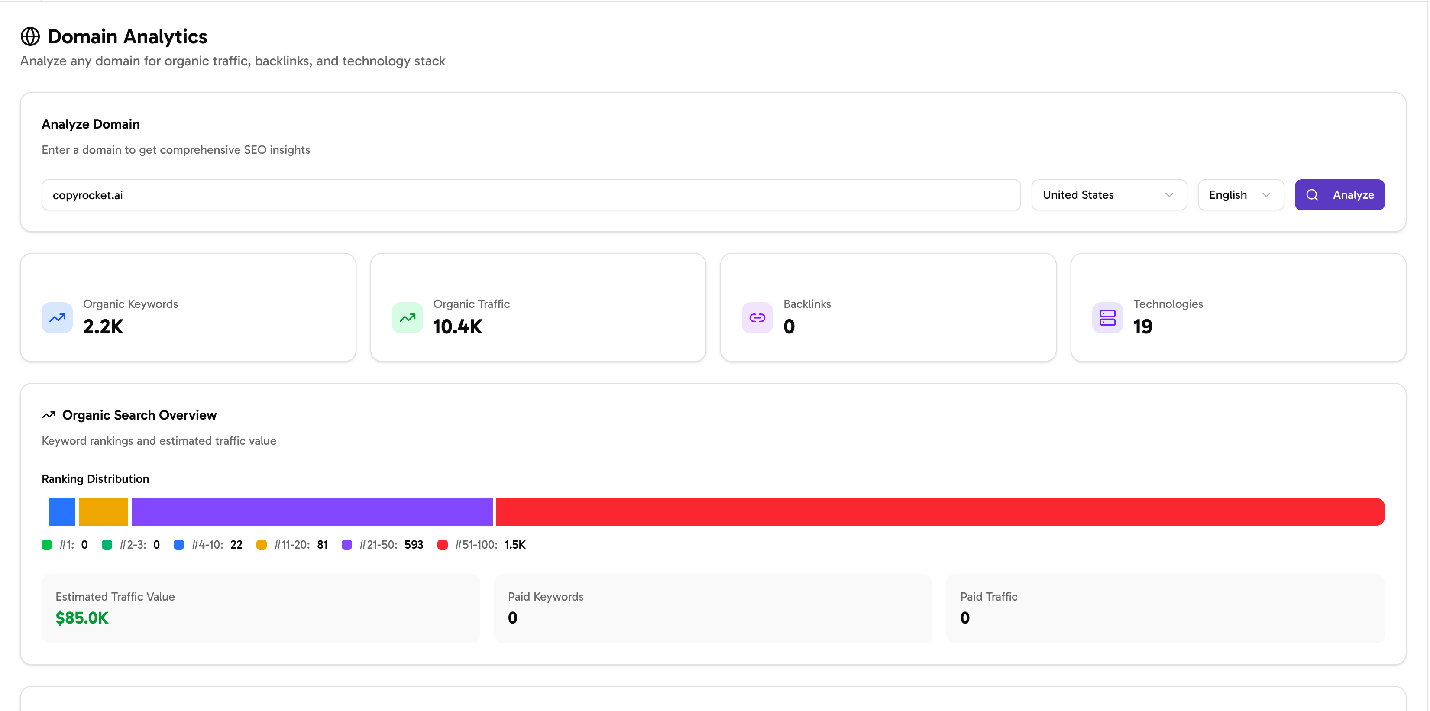
Task: Open the United States country dropdown
Action: coord(1109,195)
